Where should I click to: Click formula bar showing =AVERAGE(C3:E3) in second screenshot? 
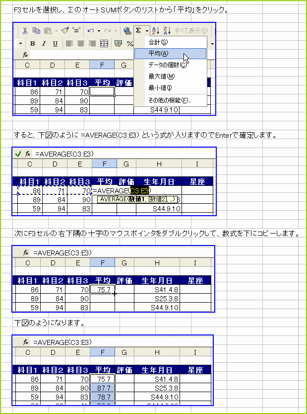(123, 154)
